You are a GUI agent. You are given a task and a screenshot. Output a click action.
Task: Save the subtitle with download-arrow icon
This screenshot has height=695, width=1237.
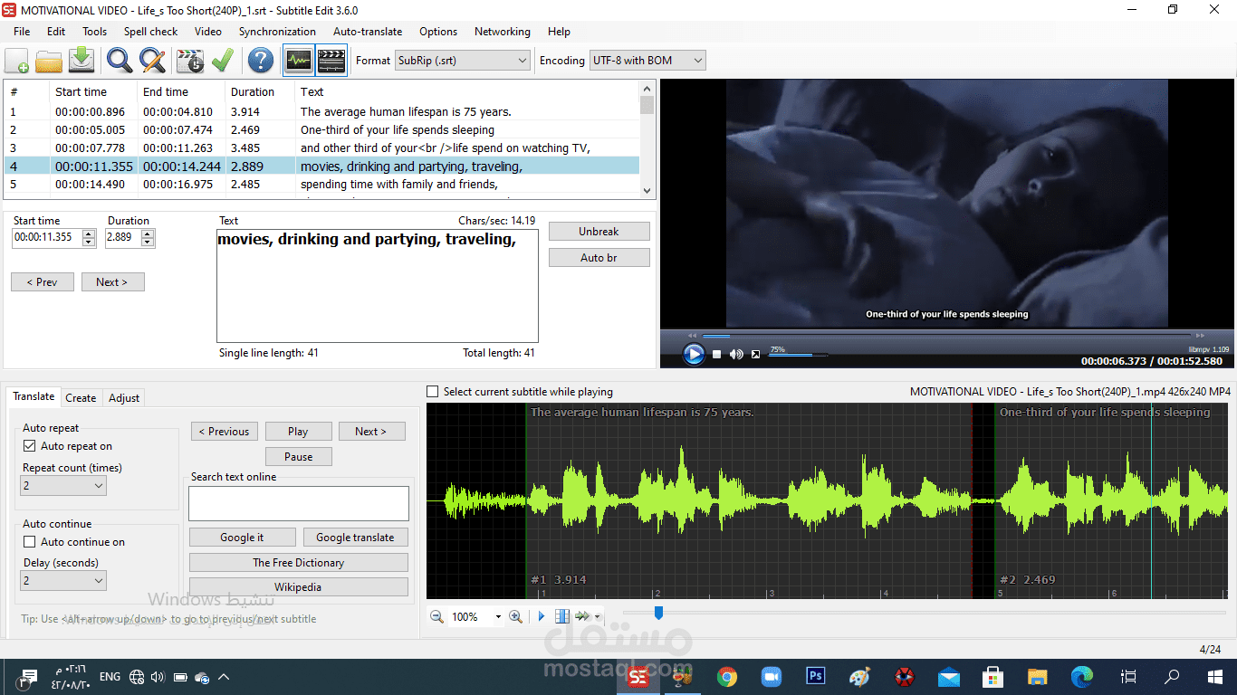[x=82, y=61]
